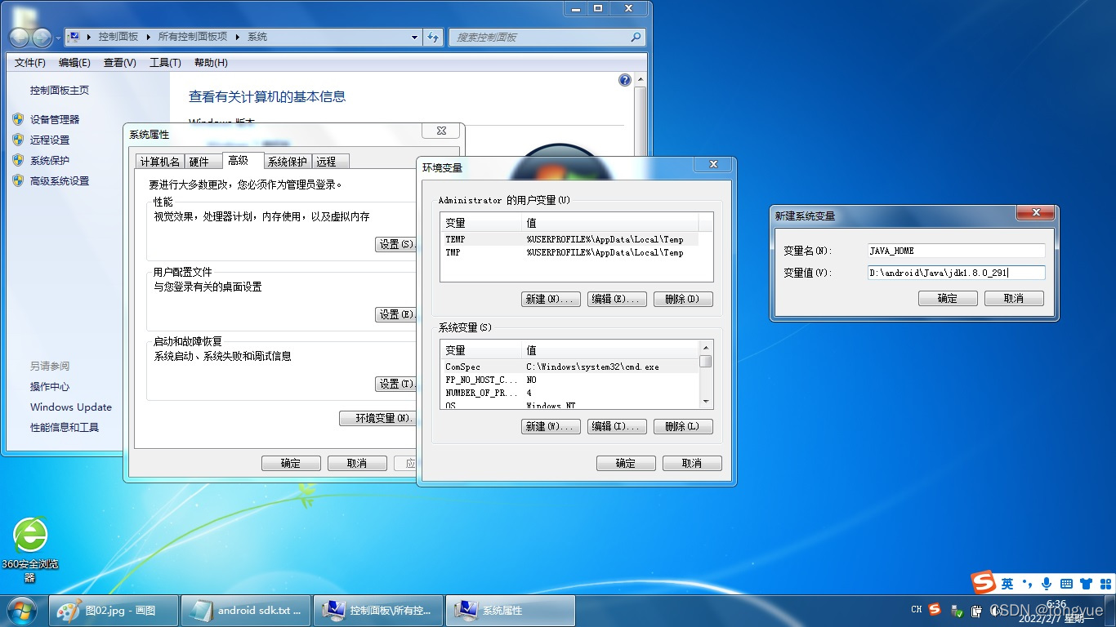This screenshot has height=627, width=1116.
Task: Click 编辑(I) under system variables
Action: pyautogui.click(x=617, y=426)
